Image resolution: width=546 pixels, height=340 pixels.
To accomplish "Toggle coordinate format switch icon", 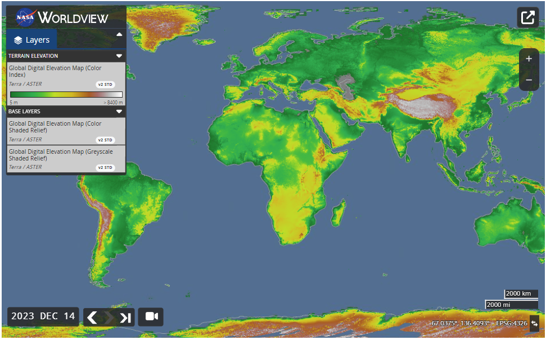I will pyautogui.click(x=535, y=323).
